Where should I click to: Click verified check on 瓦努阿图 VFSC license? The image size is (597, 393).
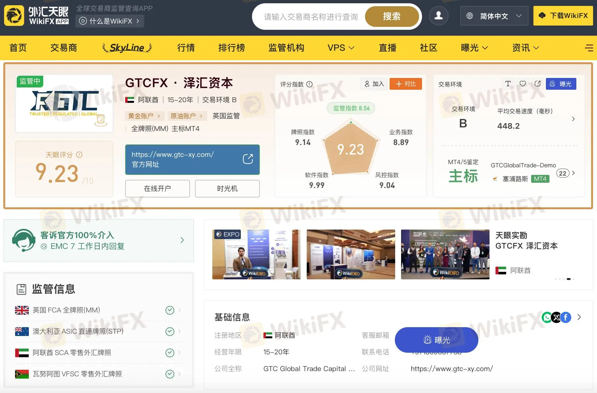[x=170, y=374]
